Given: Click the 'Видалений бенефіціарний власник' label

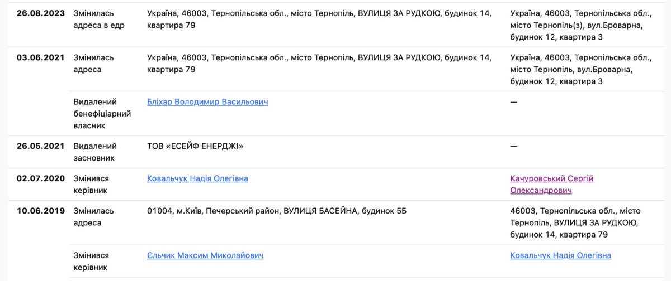Looking at the screenshot, I should (102, 114).
